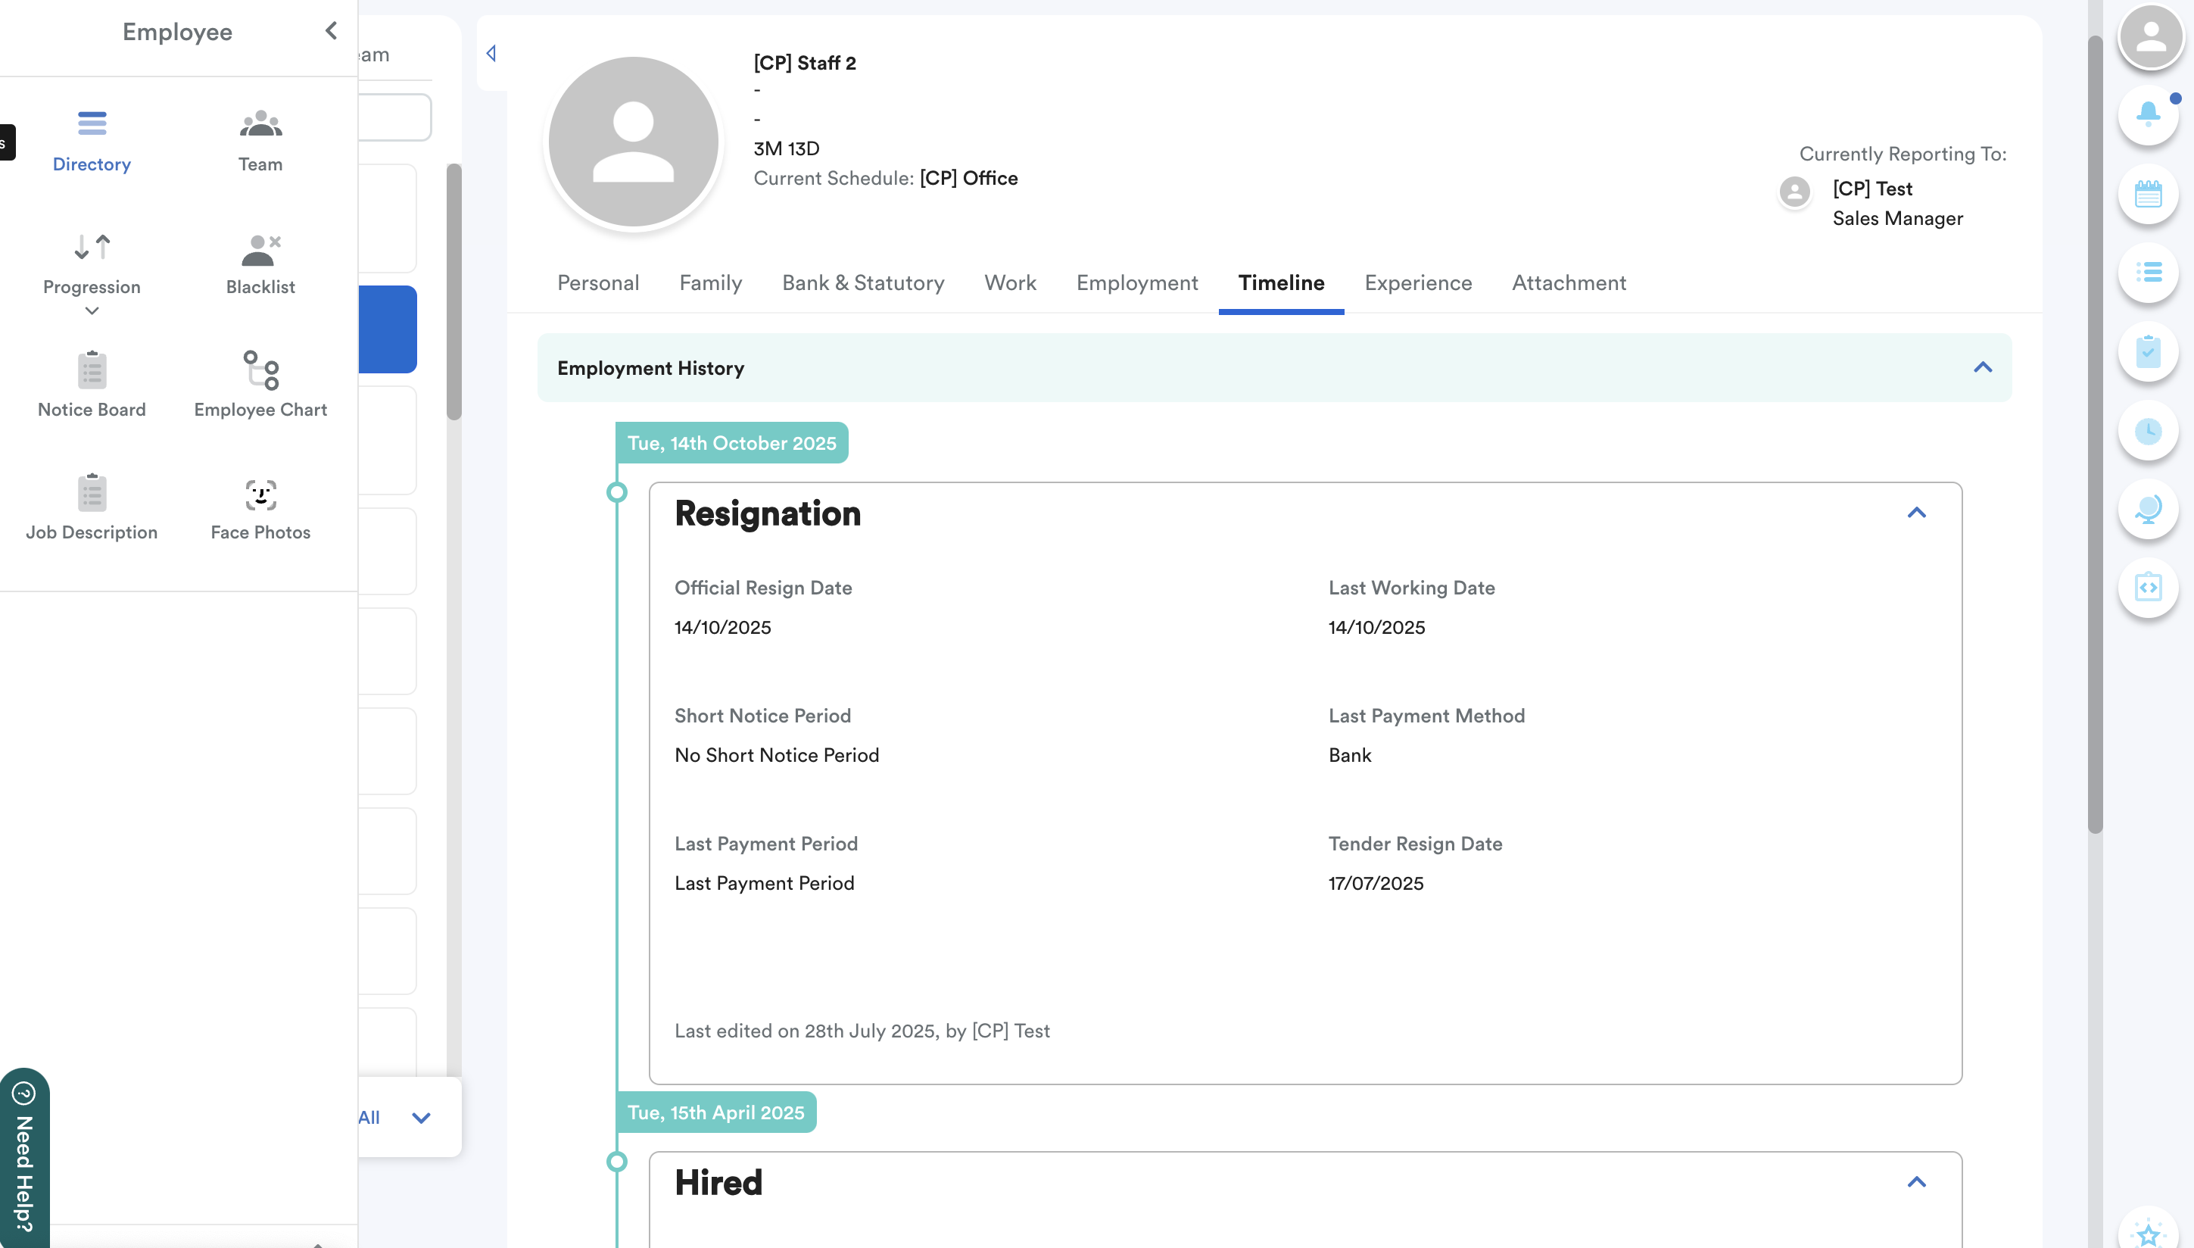Switch to the Bank & Statutory tab
The image size is (2194, 1248).
coord(862,283)
